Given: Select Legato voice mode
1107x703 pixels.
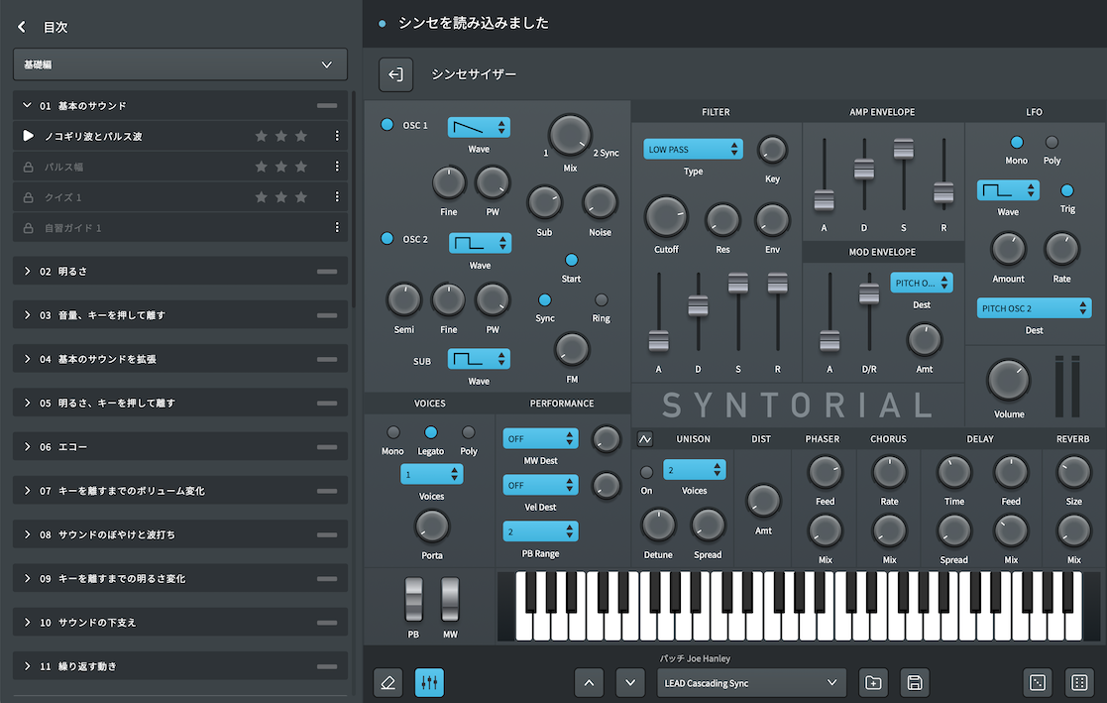Looking at the screenshot, I should pyautogui.click(x=430, y=432).
